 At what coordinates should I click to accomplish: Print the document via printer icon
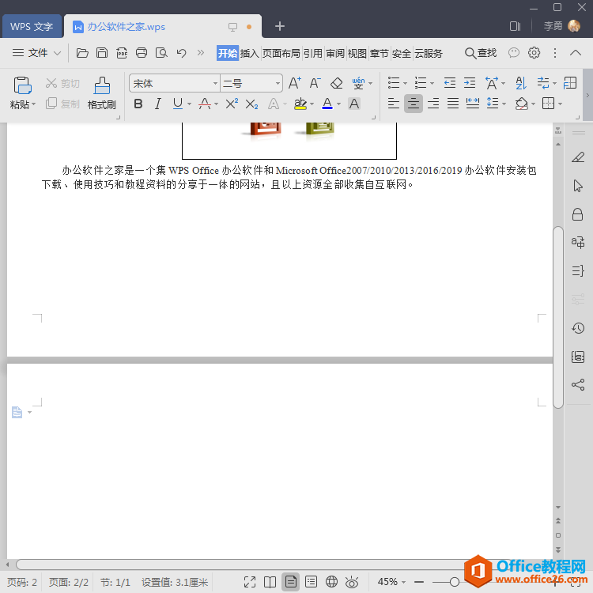(x=142, y=53)
